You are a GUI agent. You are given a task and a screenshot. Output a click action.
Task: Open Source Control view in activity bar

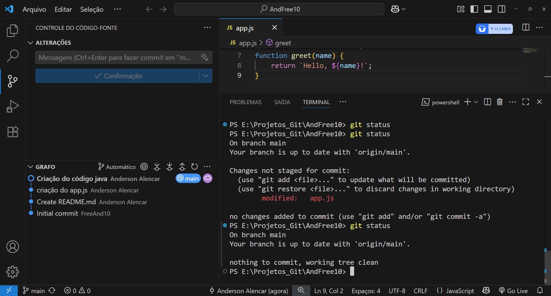12,81
